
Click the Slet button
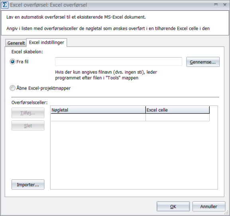tap(28, 126)
